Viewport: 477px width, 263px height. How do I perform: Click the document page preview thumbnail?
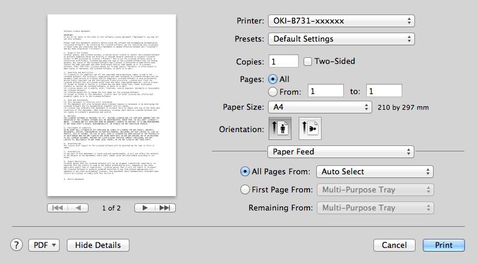pyautogui.click(x=111, y=105)
